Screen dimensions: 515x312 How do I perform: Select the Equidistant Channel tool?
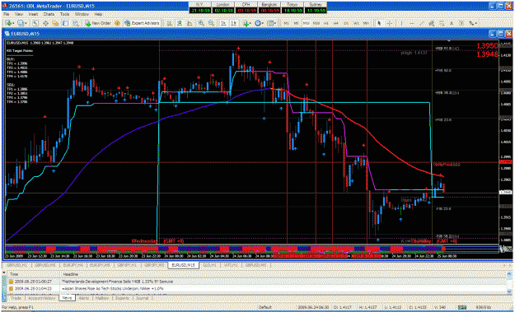[432, 23]
